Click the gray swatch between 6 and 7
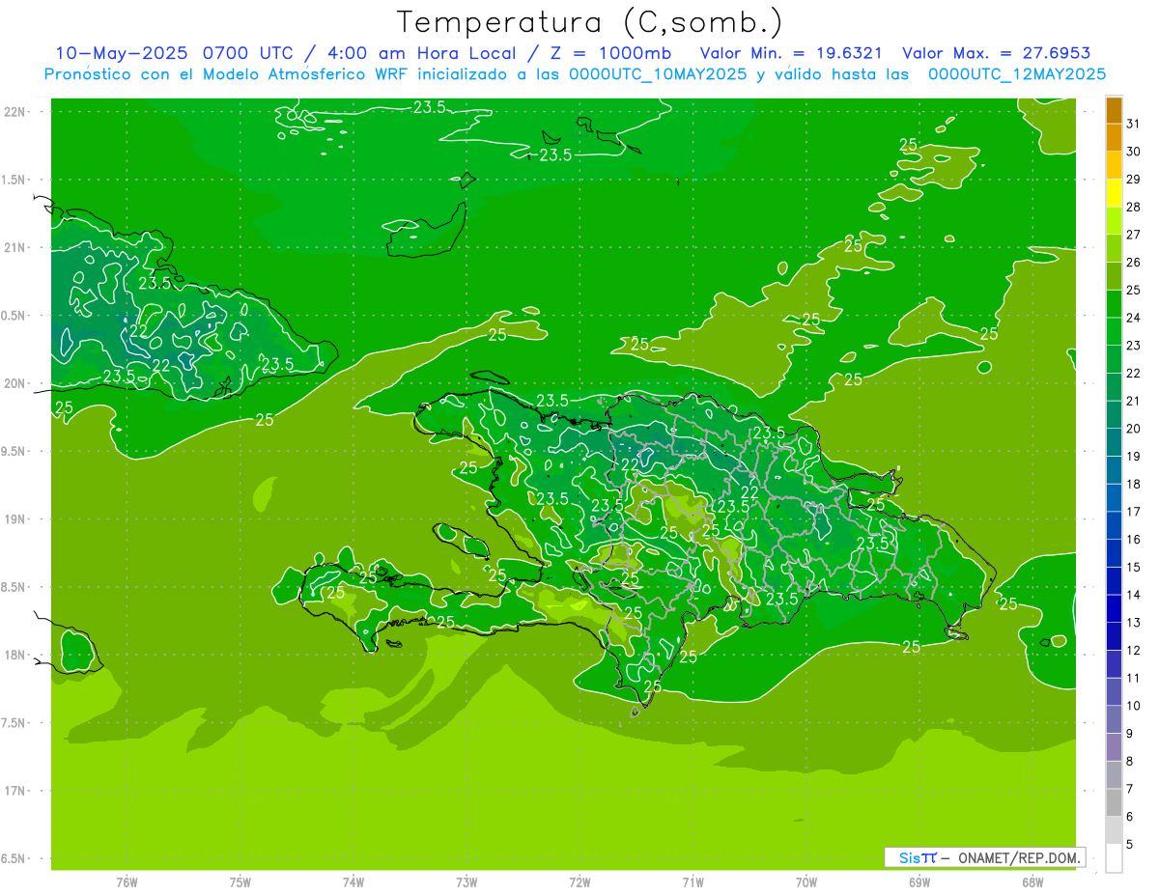Image resolution: width=1159 pixels, height=895 pixels. (x=1114, y=803)
